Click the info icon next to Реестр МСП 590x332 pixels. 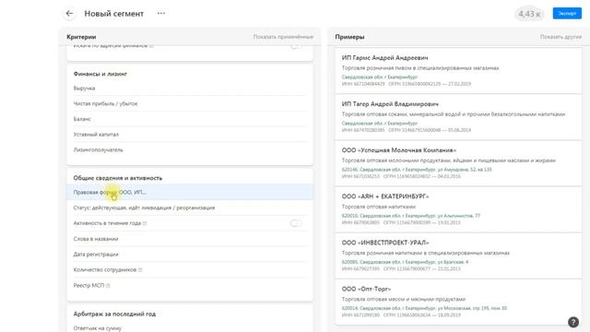point(108,286)
